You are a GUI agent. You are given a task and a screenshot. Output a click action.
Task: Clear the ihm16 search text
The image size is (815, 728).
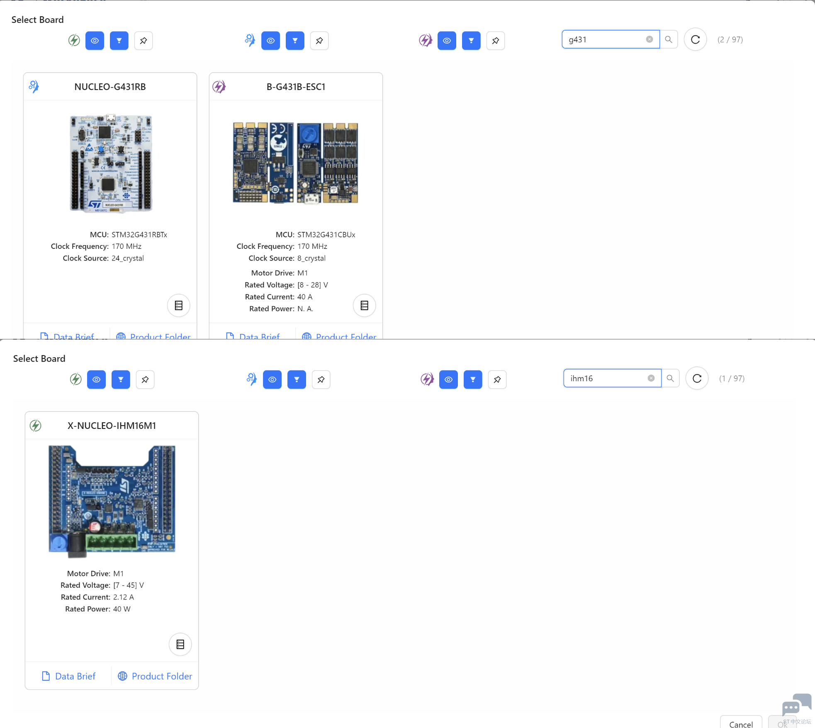(x=651, y=378)
